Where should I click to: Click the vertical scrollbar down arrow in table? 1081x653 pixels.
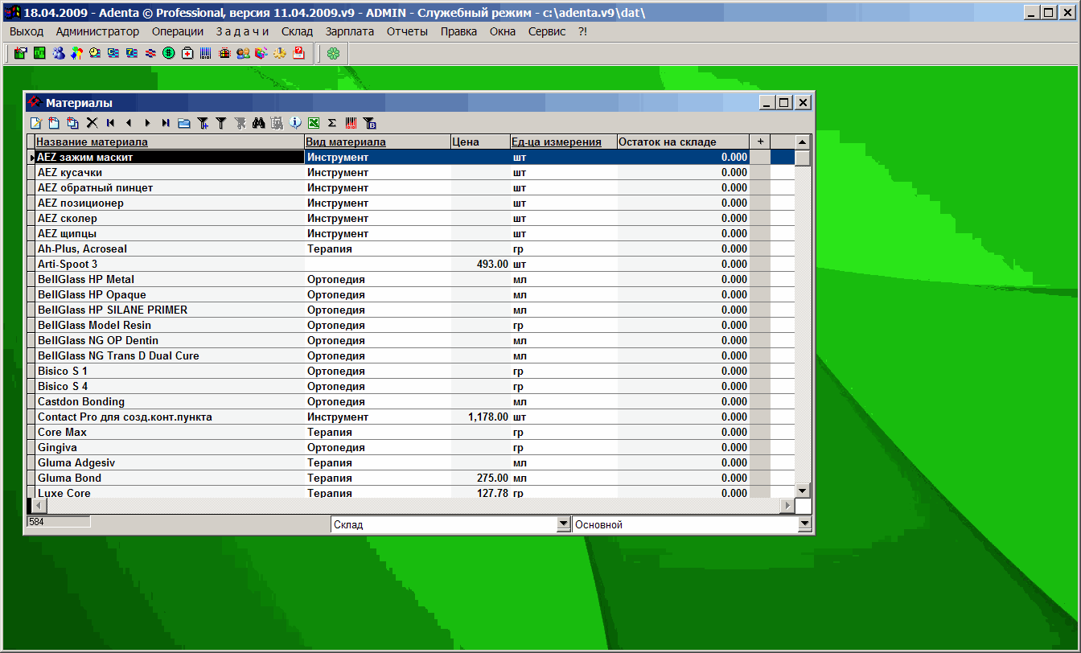(802, 491)
